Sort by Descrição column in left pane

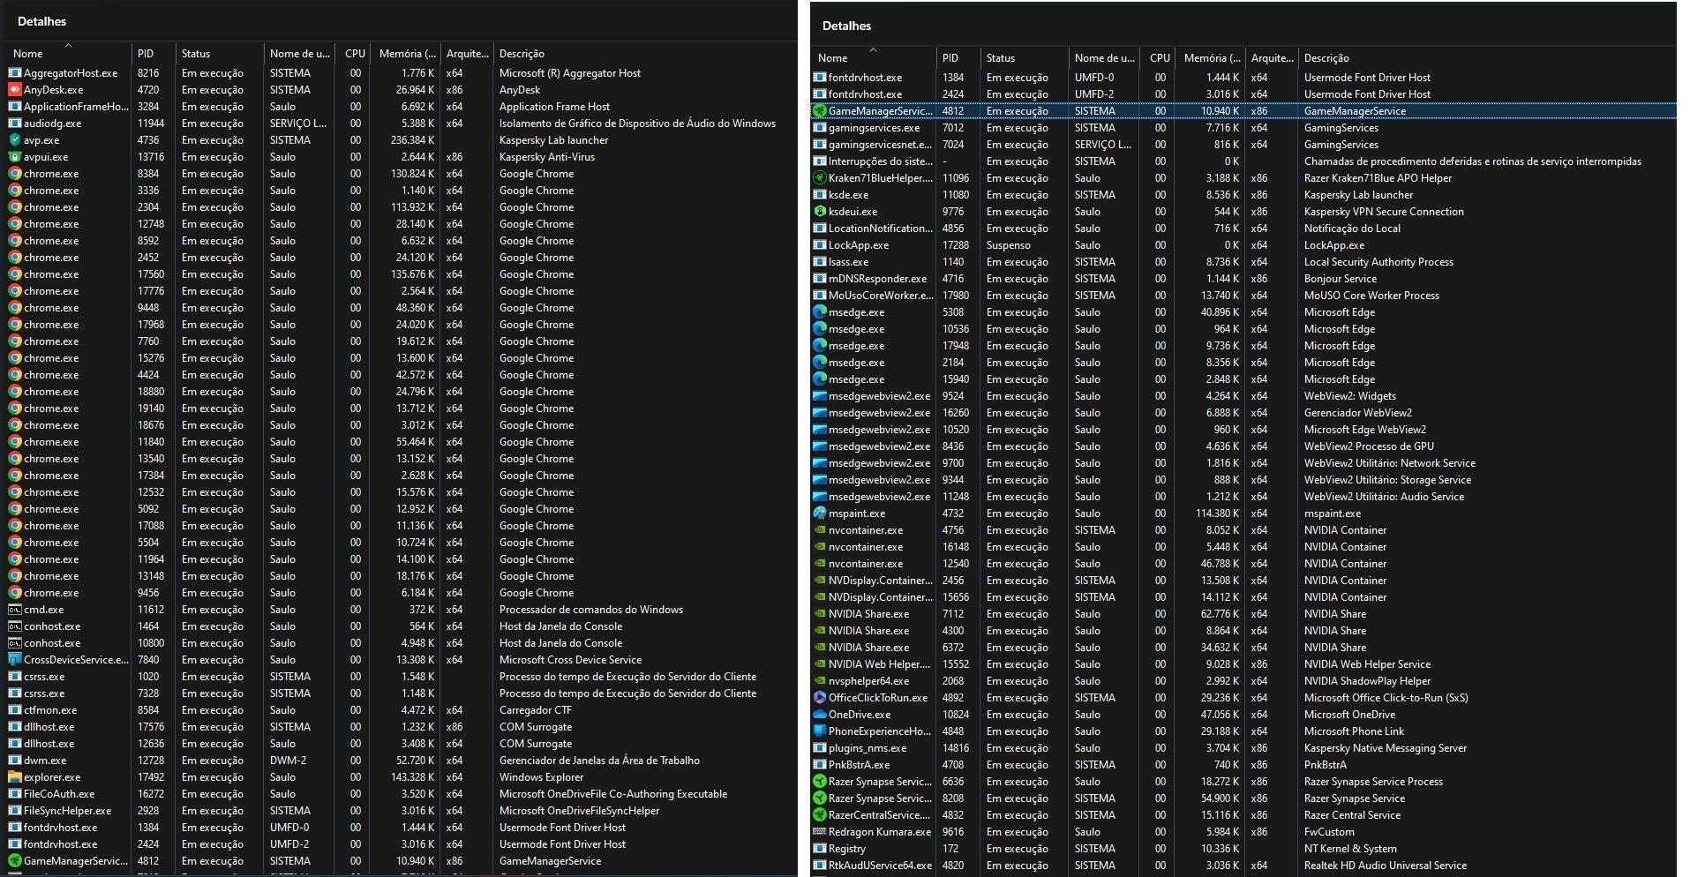(644, 53)
